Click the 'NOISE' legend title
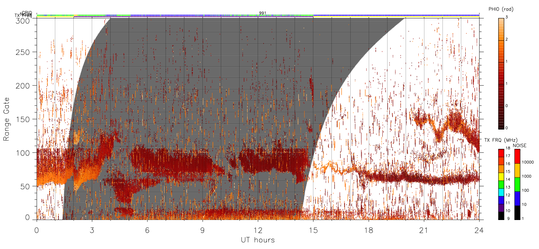 point(520,145)
